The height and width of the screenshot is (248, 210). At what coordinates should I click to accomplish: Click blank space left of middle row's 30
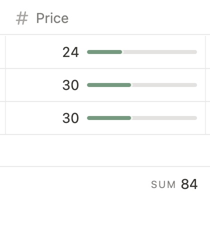pos(33,85)
